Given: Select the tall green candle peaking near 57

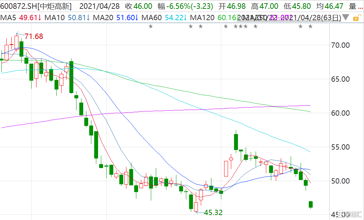Looking at the screenshot, I should (x=236, y=142).
